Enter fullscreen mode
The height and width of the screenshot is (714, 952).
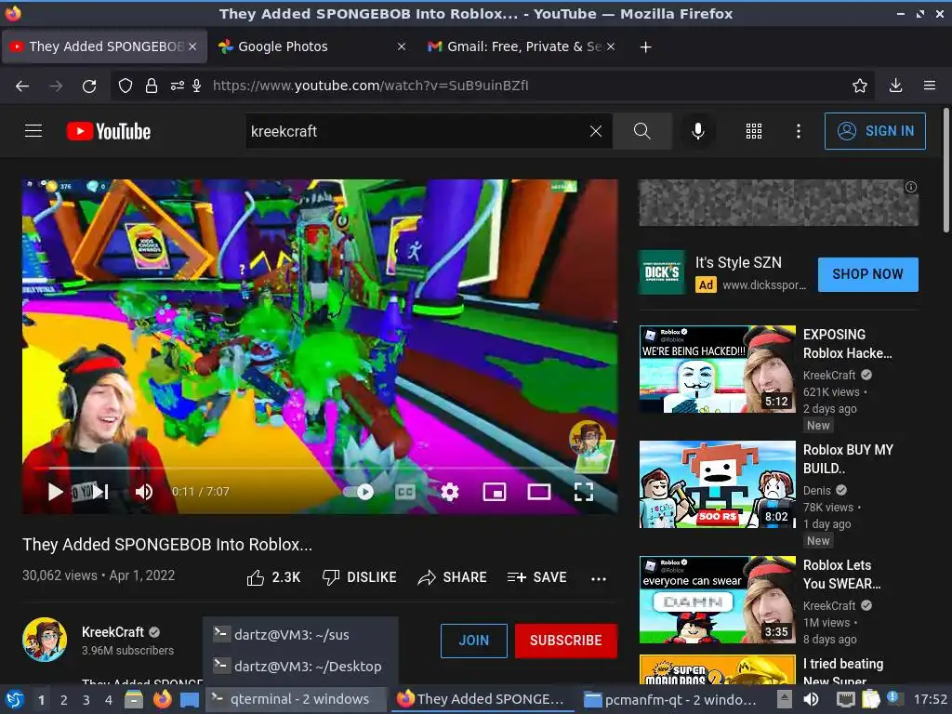[x=584, y=492]
